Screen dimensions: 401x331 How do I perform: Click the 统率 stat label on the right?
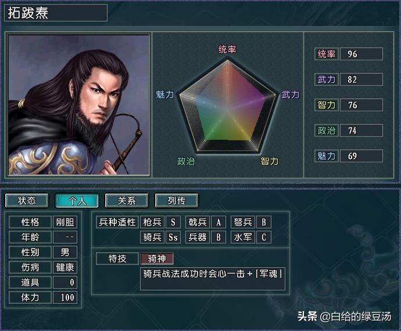[x=327, y=54]
